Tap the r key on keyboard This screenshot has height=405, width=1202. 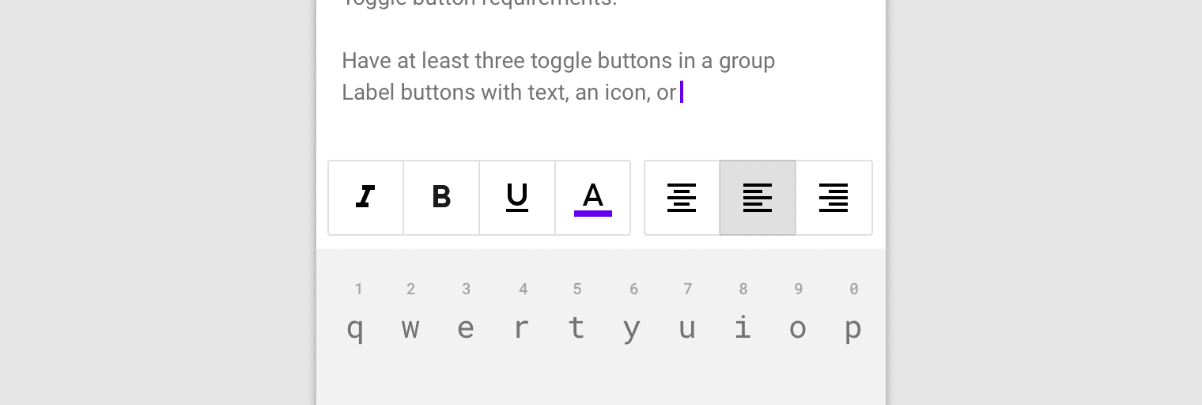coord(521,327)
